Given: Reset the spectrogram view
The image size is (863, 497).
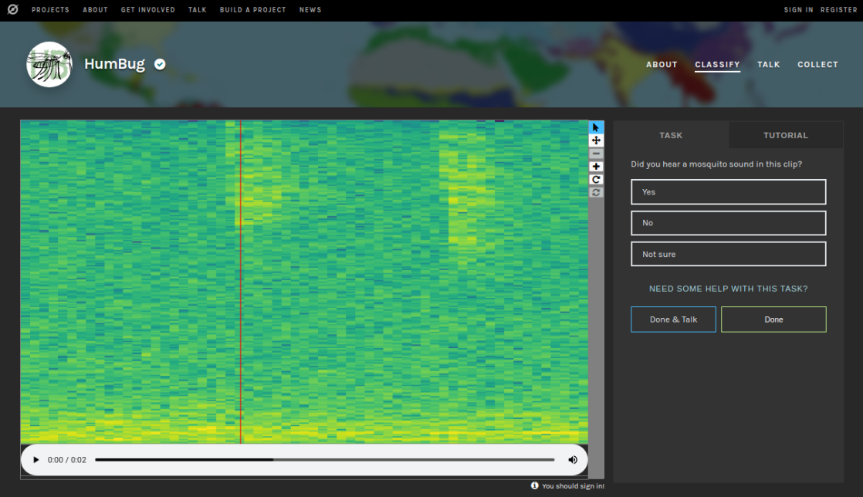Looking at the screenshot, I should pos(596,192).
